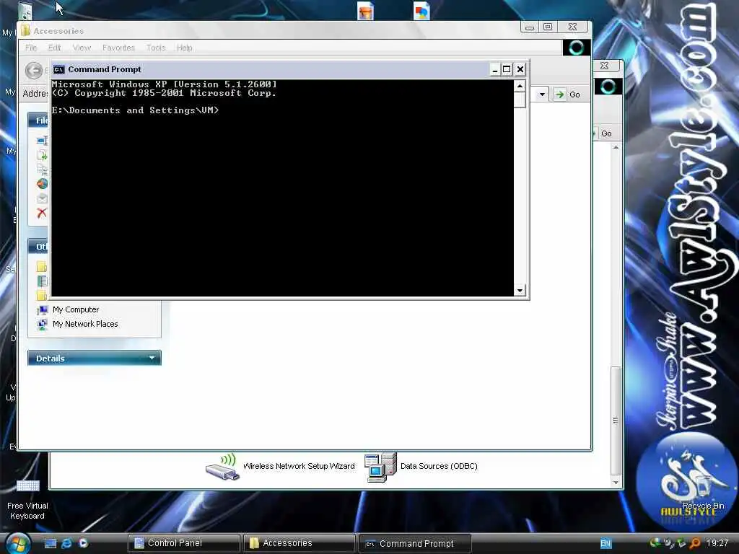Viewport: 739px width, 554px height.
Task: Click the publish to Web globe icon
Action: pos(42,184)
